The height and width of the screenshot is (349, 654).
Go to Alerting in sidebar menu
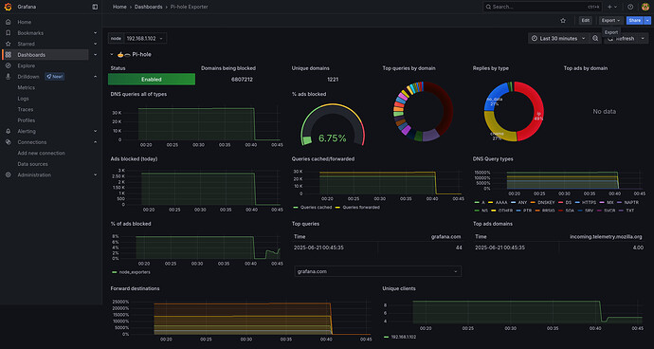pos(27,131)
